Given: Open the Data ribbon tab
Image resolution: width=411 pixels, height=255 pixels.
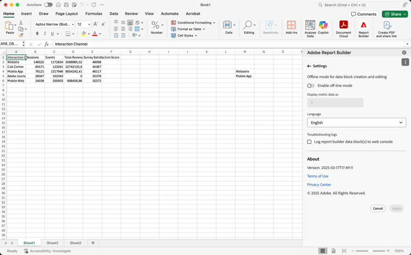Looking at the screenshot, I should (x=114, y=14).
